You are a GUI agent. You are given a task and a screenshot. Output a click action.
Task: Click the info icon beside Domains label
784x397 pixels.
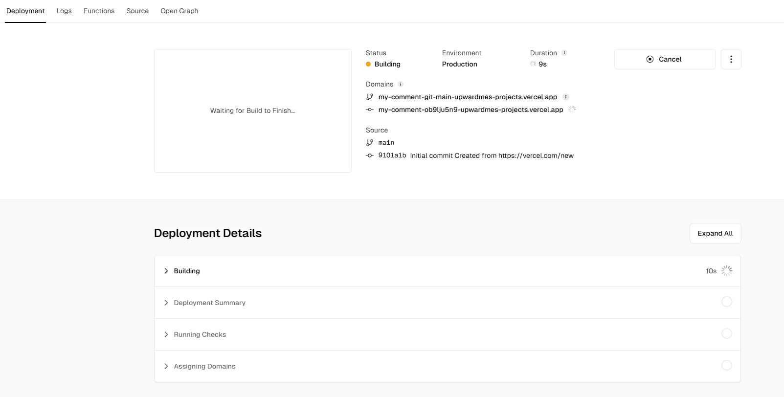click(401, 84)
